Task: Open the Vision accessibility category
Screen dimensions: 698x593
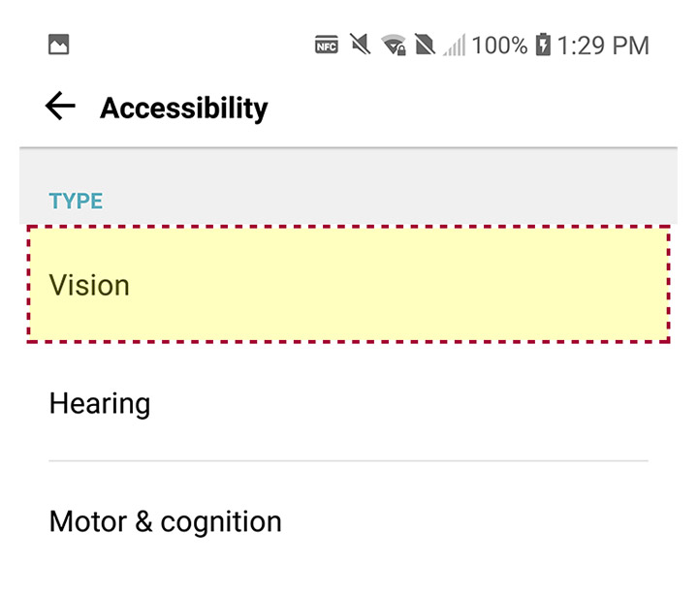Action: (x=349, y=284)
